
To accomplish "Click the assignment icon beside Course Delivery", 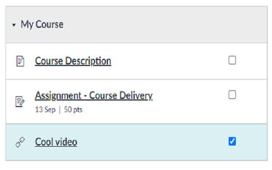I will [x=20, y=101].
